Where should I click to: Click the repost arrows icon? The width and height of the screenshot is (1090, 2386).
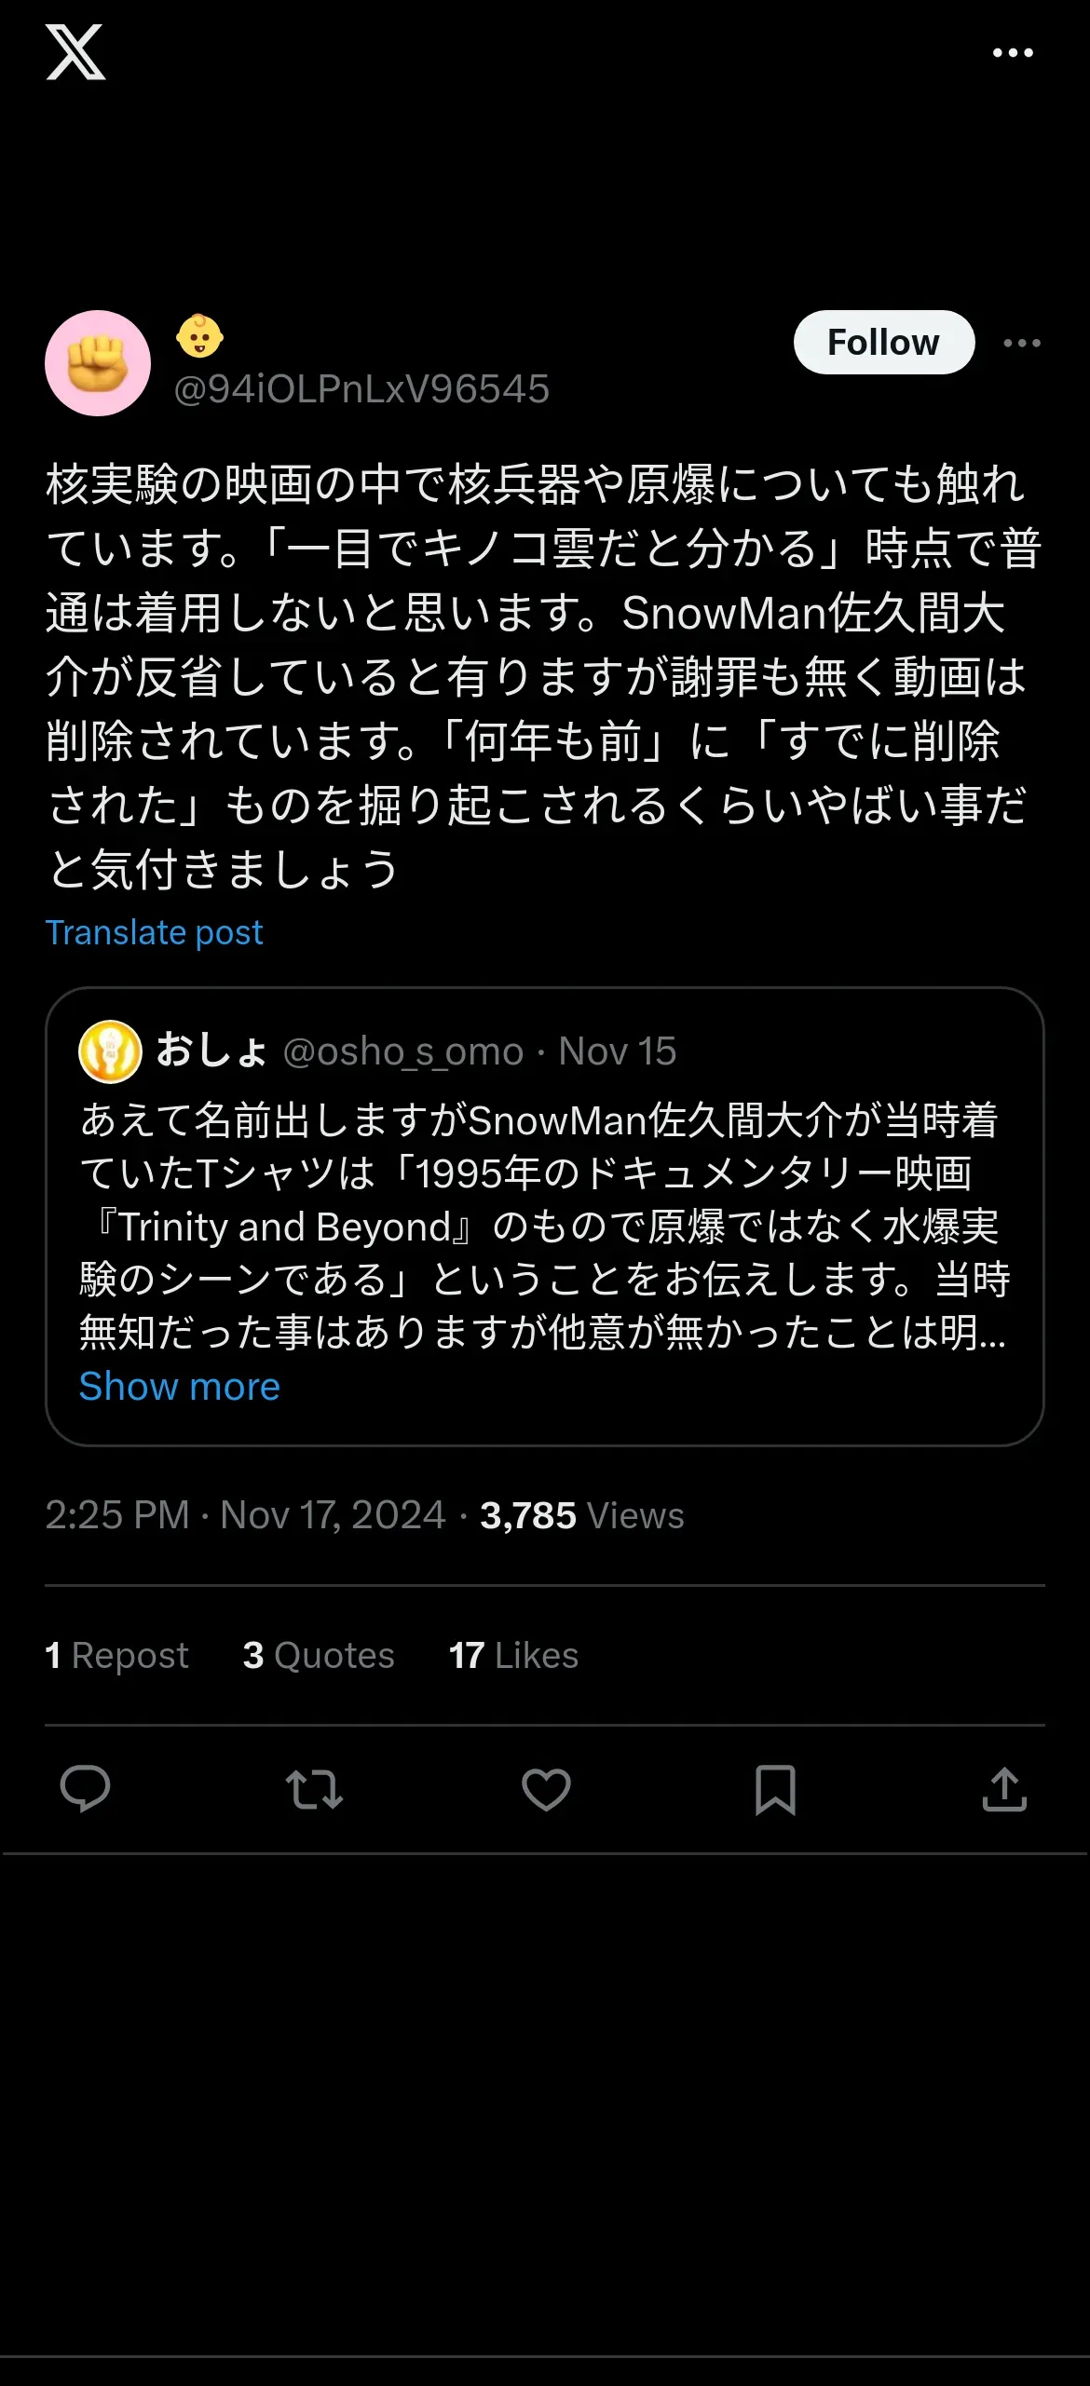coord(315,1789)
